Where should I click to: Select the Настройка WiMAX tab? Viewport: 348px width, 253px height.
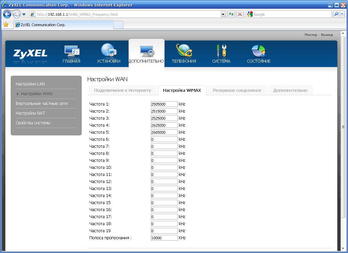click(x=182, y=90)
